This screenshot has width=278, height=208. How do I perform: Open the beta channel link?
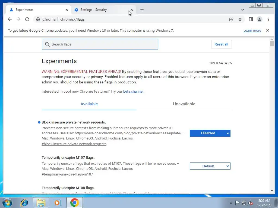133,92
